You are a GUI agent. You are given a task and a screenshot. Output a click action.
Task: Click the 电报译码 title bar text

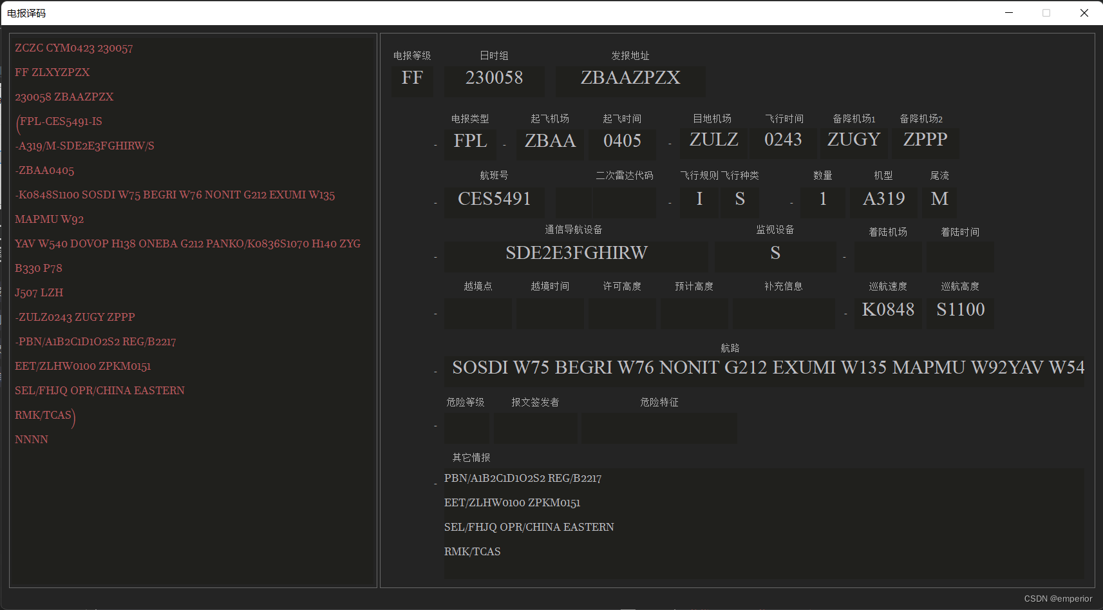pyautogui.click(x=27, y=12)
